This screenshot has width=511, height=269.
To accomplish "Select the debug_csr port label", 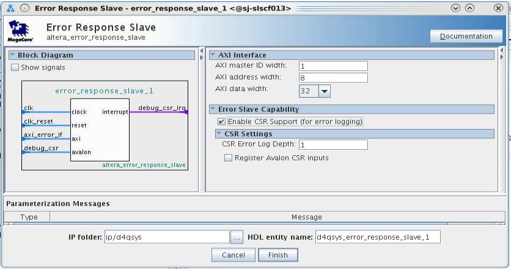I will 42,148.
